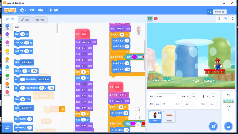238x134 pixels.
Task: Select the 运动 (Motion) block category
Action: click(x=7, y=27)
